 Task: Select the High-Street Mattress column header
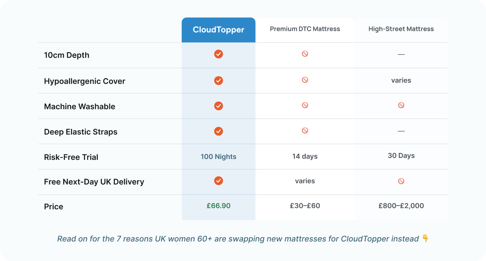[401, 29]
